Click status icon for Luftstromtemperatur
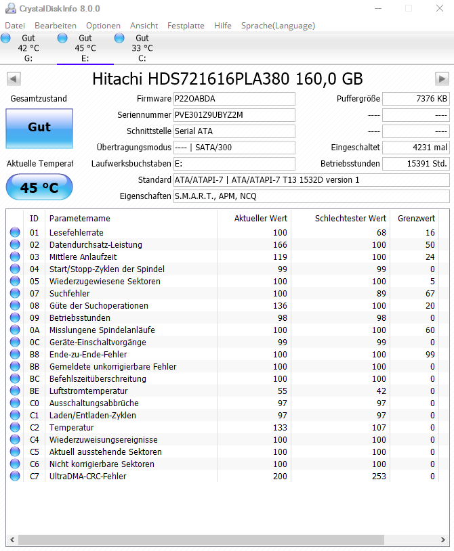This screenshot has width=454, height=551. [15, 391]
